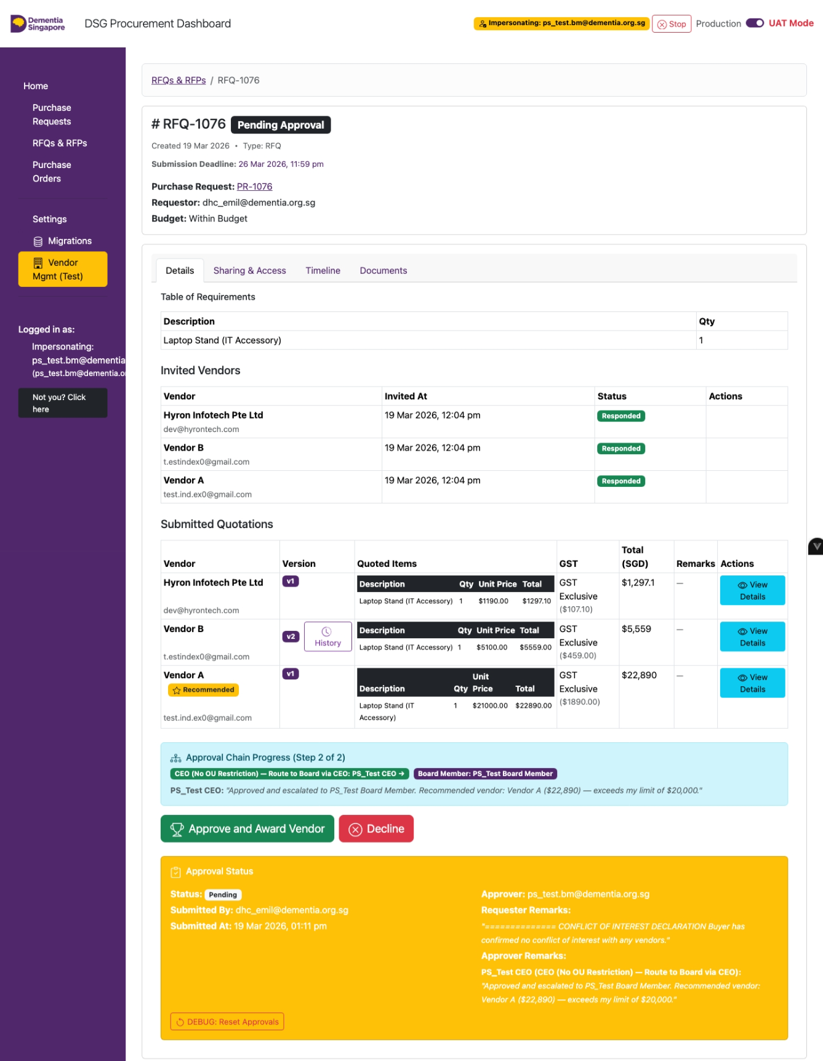
Task: Click the DSG Procurement Dashboard title
Action: 158,24
